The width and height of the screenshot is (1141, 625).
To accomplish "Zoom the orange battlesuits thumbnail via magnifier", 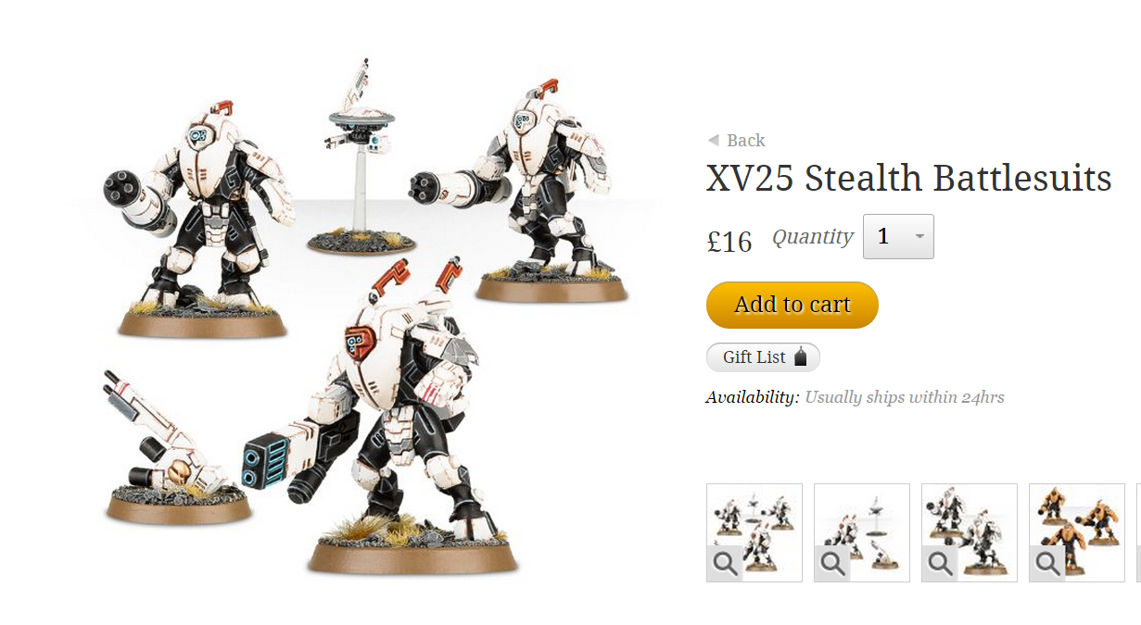I will [1048, 564].
